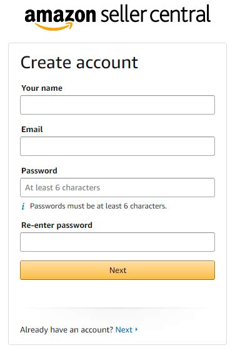Viewport: 235px width, 350px height.
Task: Focus the Re-enter password field
Action: coord(117,242)
